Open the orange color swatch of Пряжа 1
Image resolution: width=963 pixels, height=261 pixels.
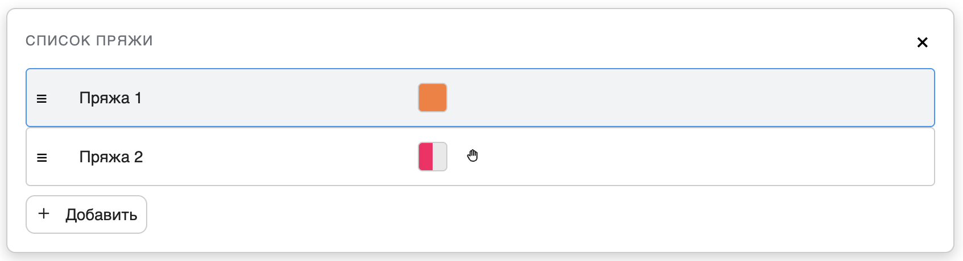coord(433,98)
